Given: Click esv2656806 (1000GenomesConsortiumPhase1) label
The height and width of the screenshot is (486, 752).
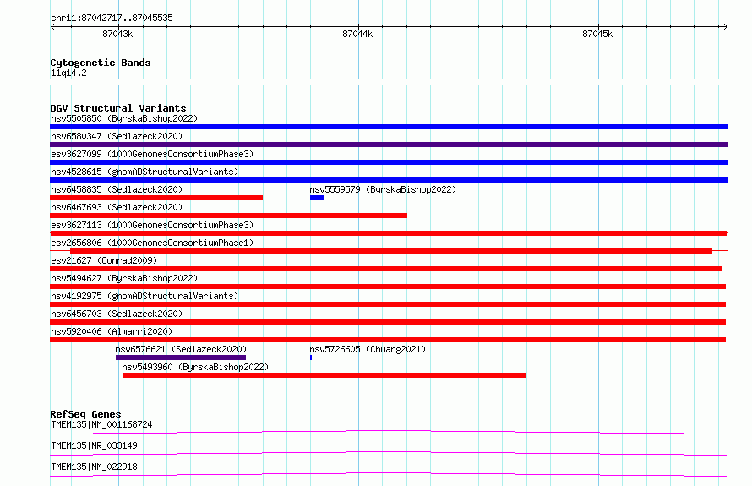Looking at the screenshot, I should click(x=152, y=243).
